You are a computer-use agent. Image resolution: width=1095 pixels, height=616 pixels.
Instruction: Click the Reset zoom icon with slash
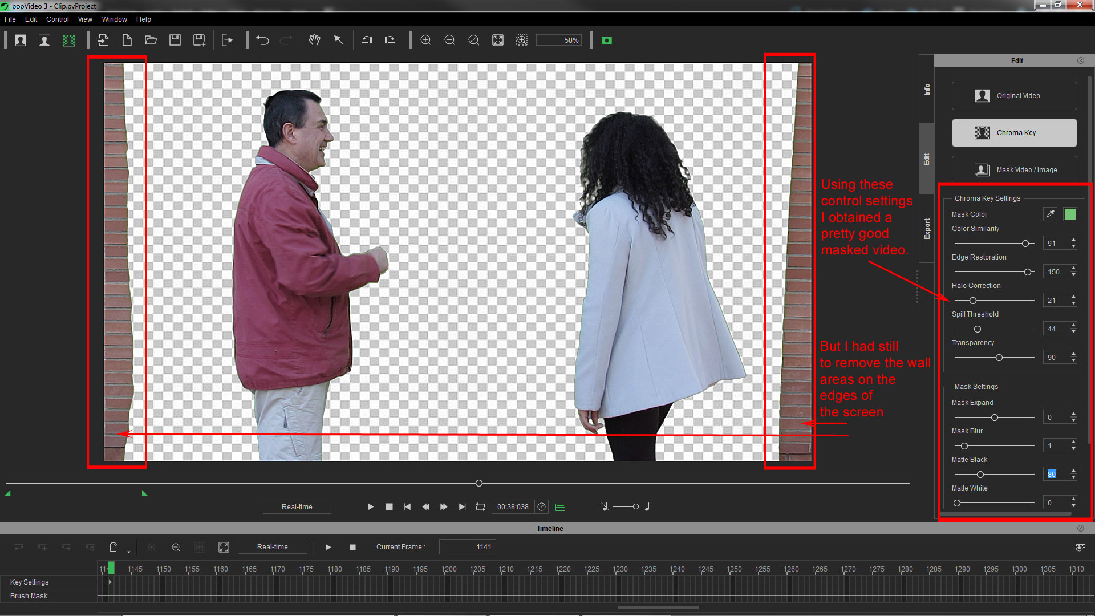tap(473, 40)
